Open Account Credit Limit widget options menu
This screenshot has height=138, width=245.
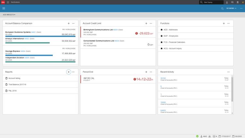(x=151, y=23)
